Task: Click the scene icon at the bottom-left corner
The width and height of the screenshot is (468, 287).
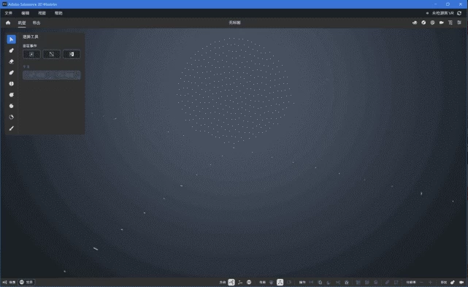Action: [x=5, y=282]
